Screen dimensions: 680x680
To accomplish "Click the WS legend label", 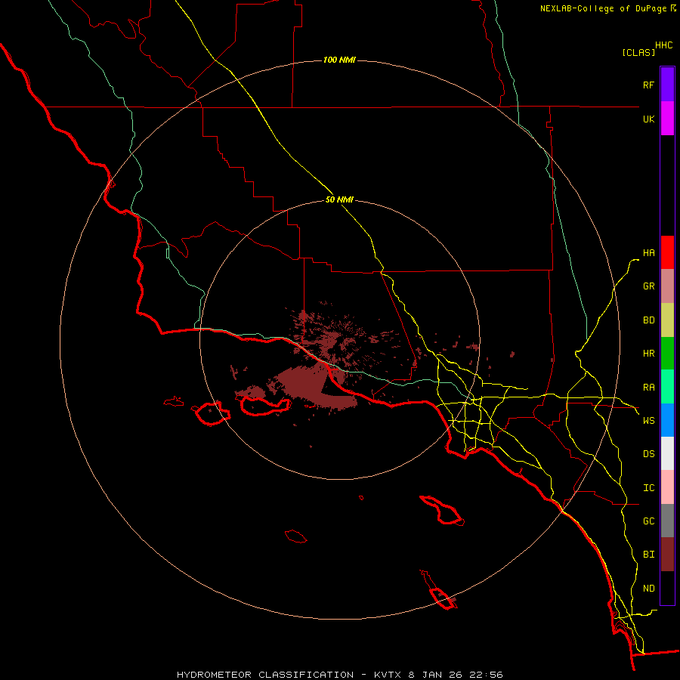I will pos(649,421).
